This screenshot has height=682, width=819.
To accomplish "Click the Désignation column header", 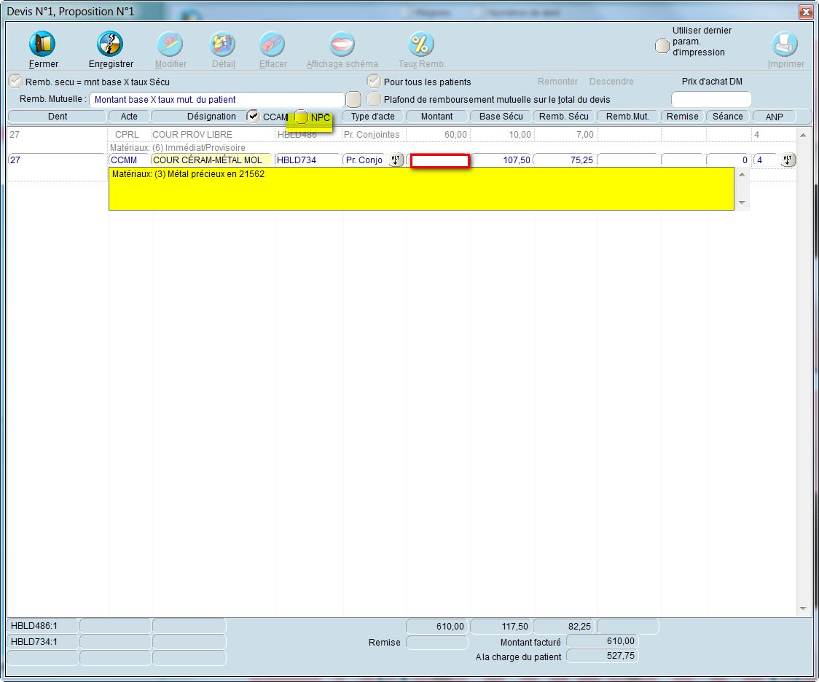I will pos(211,117).
